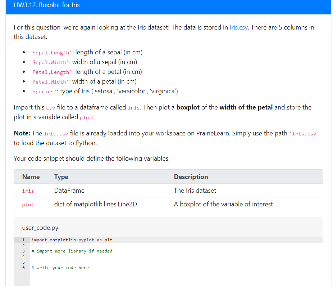Viewport: 333px width, 286px height.
Task: Click the 'plot' variable name in table
Action: [x=28, y=205]
